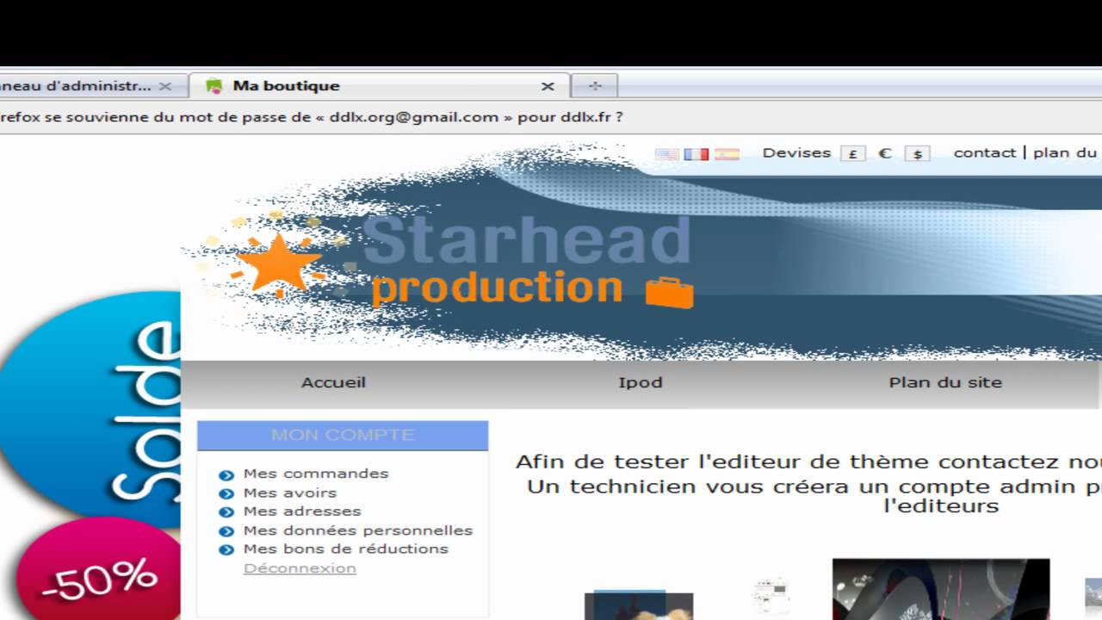Open the top 'plan du' site link
This screenshot has height=620, width=1102.
pyautogui.click(x=1066, y=152)
